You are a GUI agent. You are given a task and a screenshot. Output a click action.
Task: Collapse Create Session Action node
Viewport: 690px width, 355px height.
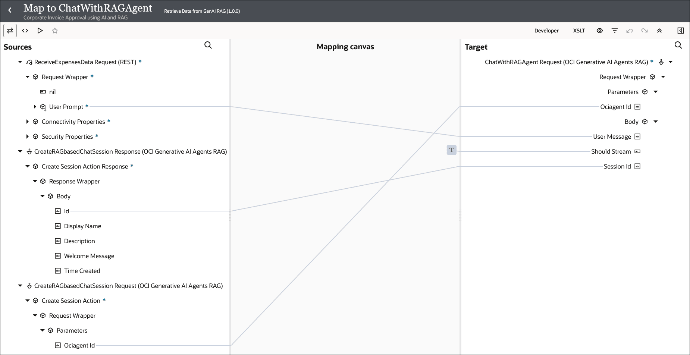[28, 301]
